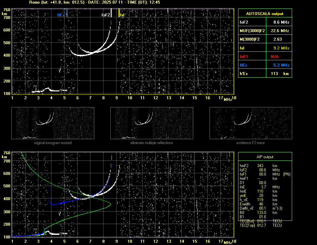Select the hmE 110 km row
The width and height of the screenshot is (317, 245).
[x=258, y=191]
